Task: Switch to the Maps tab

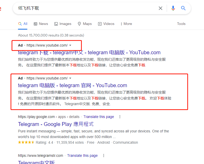Action: [x=85, y=24]
